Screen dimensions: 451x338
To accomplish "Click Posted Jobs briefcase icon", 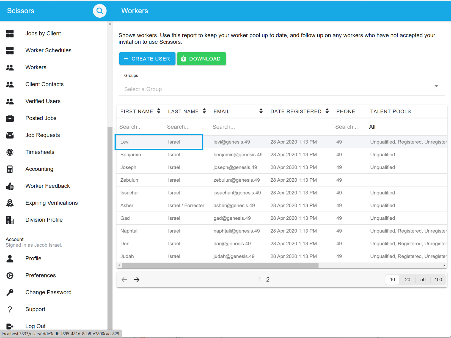I will pyautogui.click(x=10, y=118).
